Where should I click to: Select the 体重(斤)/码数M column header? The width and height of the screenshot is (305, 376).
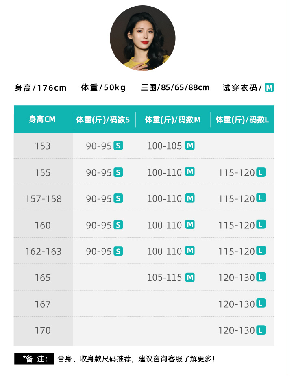coord(173,120)
